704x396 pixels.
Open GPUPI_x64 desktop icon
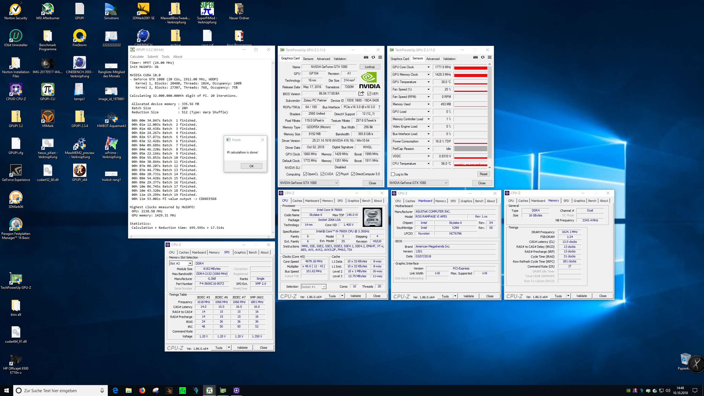(80, 173)
